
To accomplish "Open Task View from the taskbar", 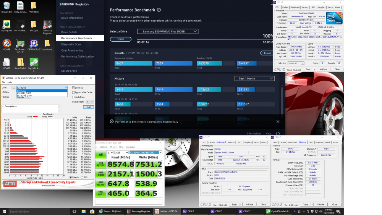I will (x=74, y=211).
